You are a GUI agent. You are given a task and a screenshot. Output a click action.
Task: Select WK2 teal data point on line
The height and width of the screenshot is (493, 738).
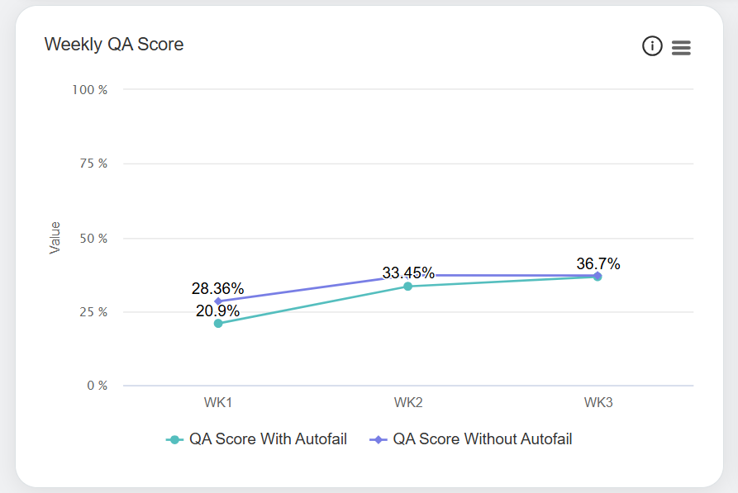tap(407, 287)
